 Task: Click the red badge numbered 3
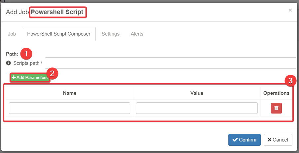pos(290,81)
